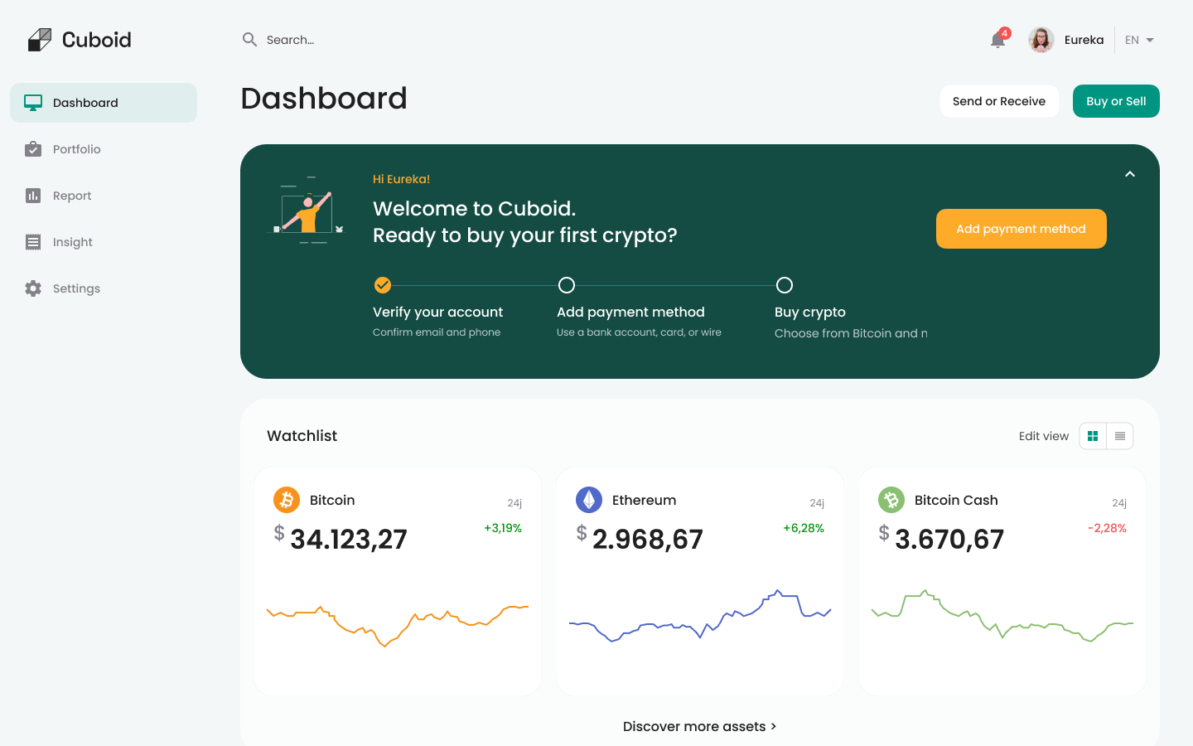Viewport: 1193px width, 746px height.
Task: Open the Portfolio section from sidebar
Action: pyautogui.click(x=32, y=148)
